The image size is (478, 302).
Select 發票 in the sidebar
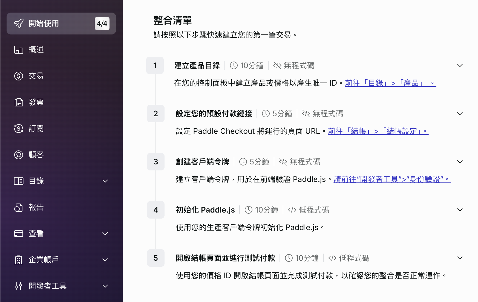(x=61, y=102)
